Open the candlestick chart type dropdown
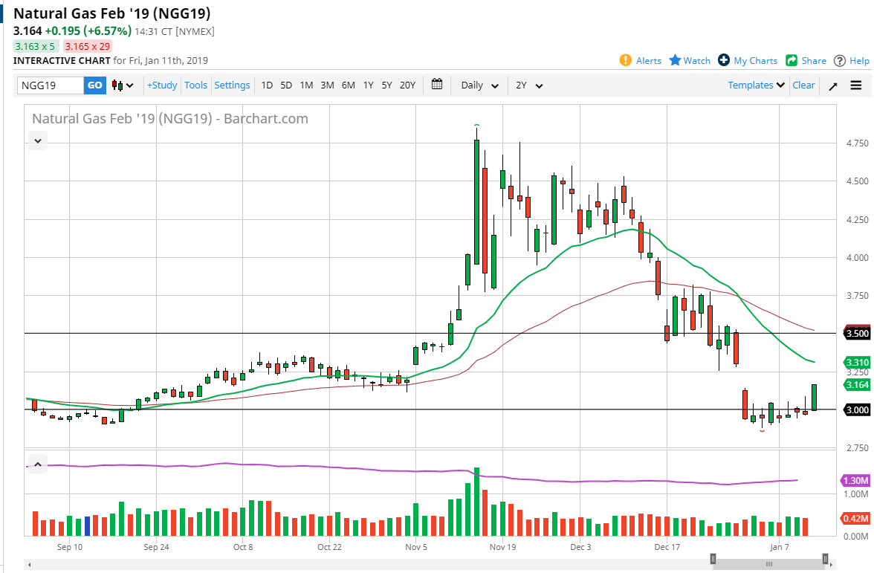This screenshot has width=874, height=573. click(123, 85)
